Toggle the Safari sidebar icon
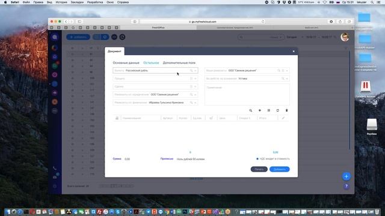The image size is (385, 216). pos(79,22)
